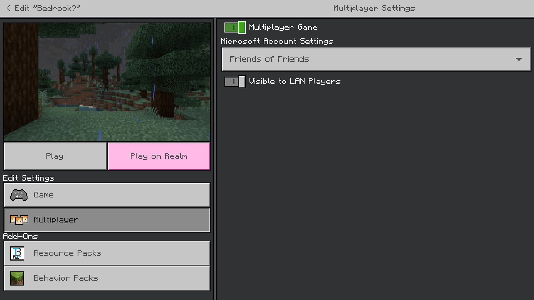This screenshot has height=300, width=534.
Task: Click the Play on Realm button
Action: pyautogui.click(x=159, y=156)
